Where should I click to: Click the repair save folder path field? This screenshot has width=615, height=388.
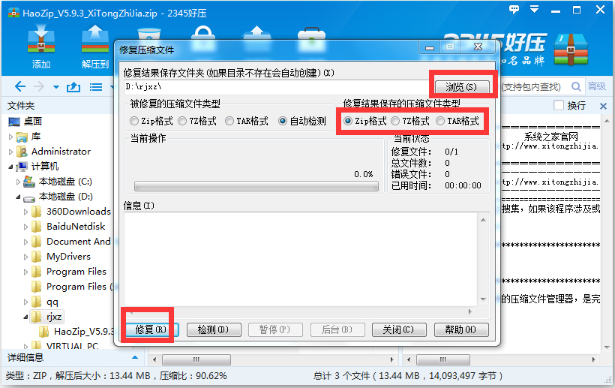tap(277, 87)
